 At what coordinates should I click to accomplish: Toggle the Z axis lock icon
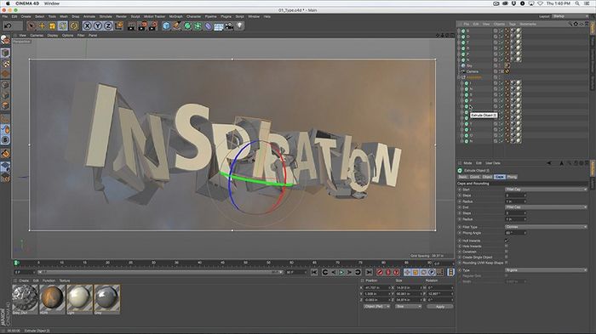108,25
